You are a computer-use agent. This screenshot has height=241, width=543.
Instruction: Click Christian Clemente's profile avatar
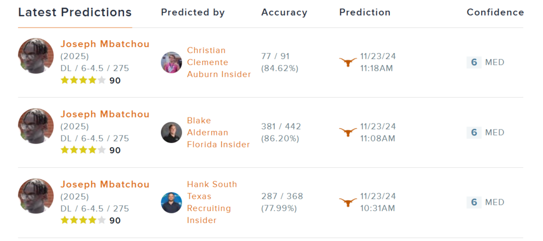[x=172, y=62]
